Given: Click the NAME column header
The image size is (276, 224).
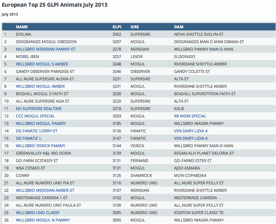Looking at the screenshot, I should (x=22, y=27).
